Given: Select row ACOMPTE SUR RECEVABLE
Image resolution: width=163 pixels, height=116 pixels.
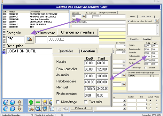Looking at the screenshot, I should [35, 17].
